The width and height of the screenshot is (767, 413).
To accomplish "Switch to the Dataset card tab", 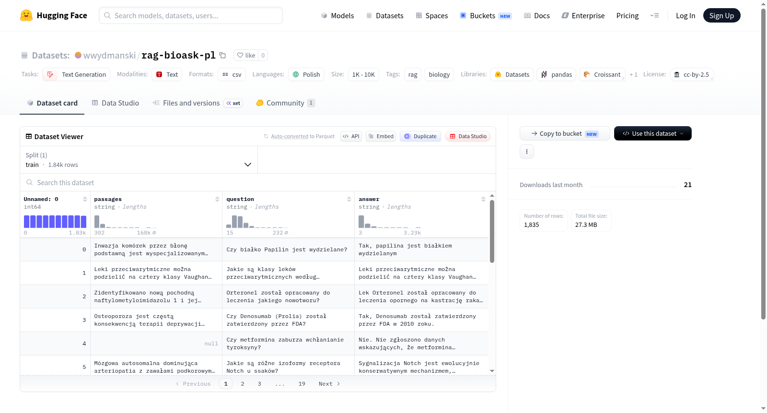I will (x=52, y=103).
